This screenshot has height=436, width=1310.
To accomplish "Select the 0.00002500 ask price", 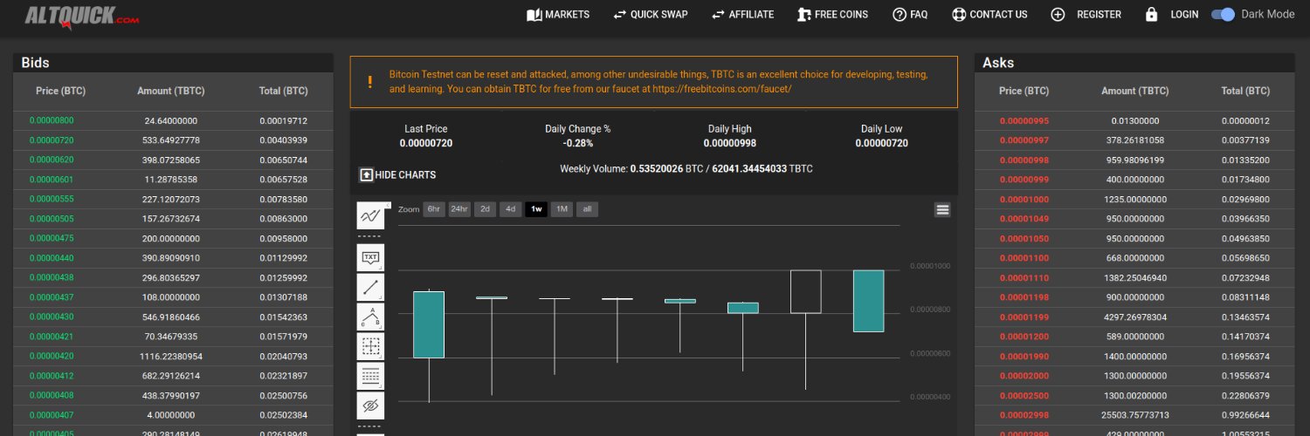I will click(x=1024, y=395).
